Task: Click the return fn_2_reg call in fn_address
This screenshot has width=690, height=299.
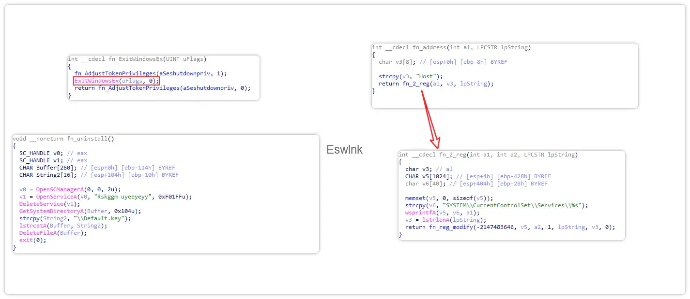Action: coord(436,84)
